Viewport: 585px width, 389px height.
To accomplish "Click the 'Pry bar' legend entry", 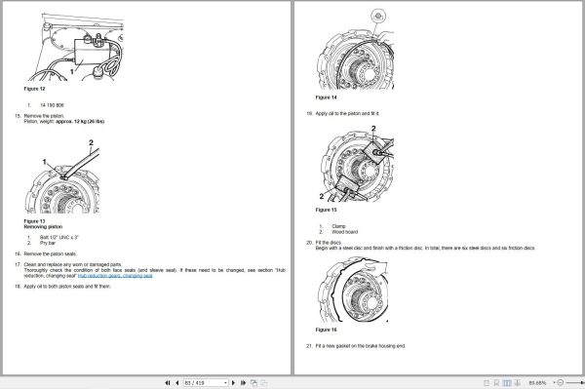I will (48, 243).
